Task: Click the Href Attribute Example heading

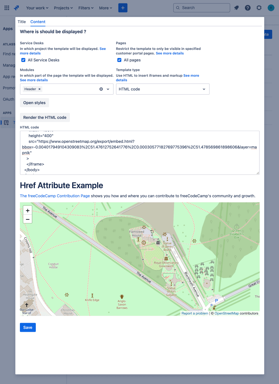Action: (x=61, y=185)
